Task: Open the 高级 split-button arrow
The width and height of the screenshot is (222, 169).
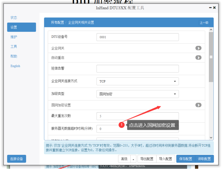Action: [x=133, y=159]
